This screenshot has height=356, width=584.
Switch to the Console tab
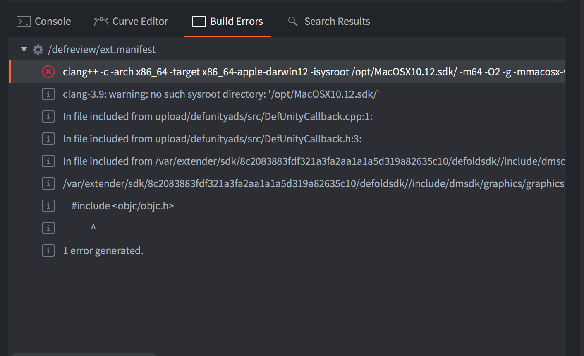click(43, 21)
